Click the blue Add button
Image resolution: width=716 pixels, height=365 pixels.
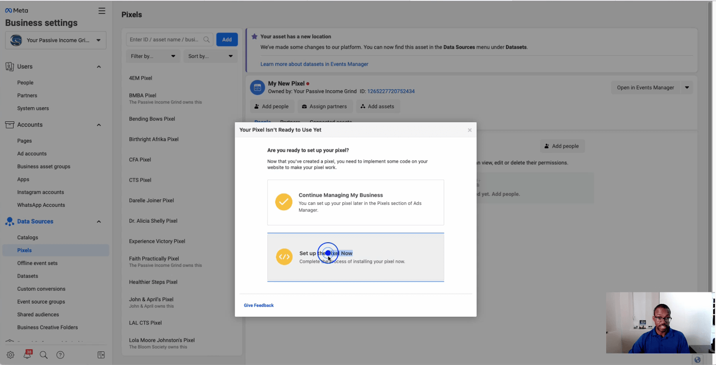coord(227,39)
